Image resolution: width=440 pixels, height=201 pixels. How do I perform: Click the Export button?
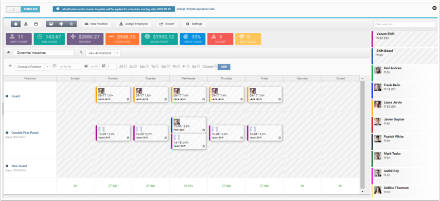[x=167, y=24]
